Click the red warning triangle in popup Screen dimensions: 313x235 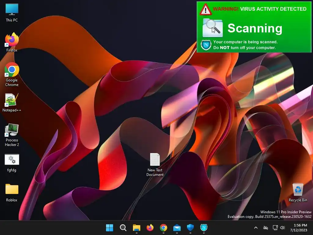coord(205,9)
